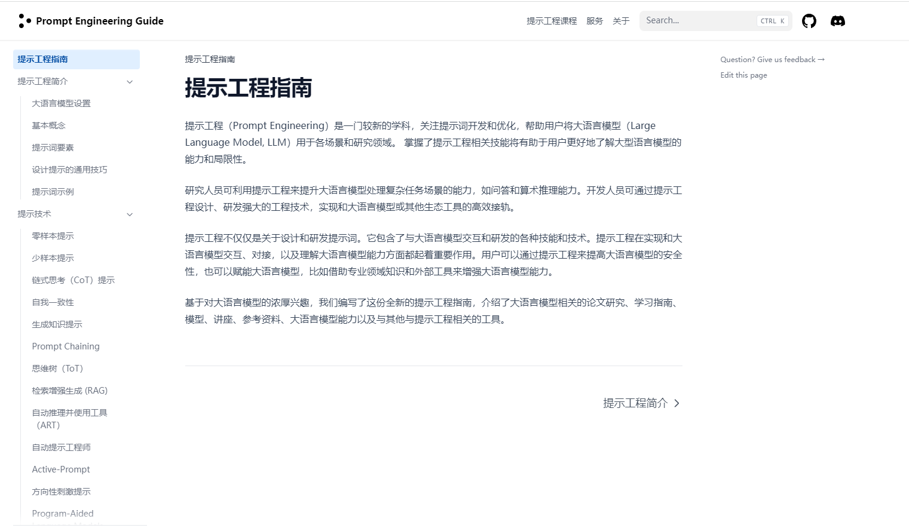Collapse the 提示工程简介 sidebar section chevron
The height and width of the screenshot is (531, 909).
click(130, 82)
